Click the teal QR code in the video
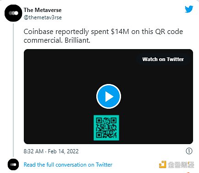199x173 pixels. coord(106,128)
